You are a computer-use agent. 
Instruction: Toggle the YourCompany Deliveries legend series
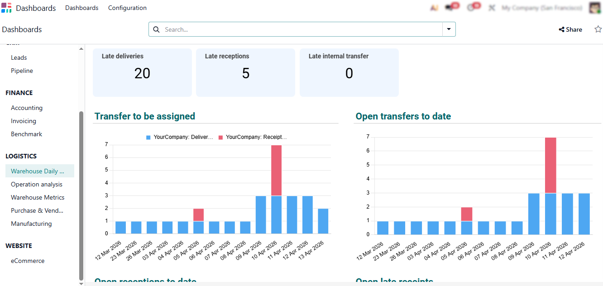pos(179,137)
